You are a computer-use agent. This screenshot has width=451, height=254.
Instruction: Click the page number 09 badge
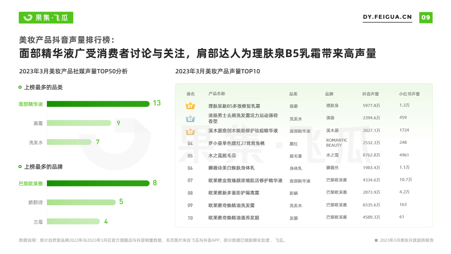(x=426, y=17)
